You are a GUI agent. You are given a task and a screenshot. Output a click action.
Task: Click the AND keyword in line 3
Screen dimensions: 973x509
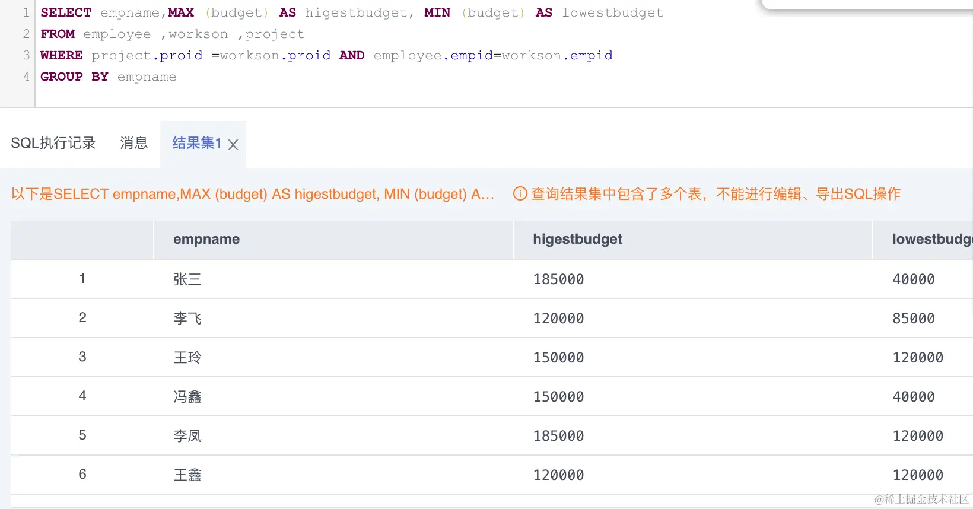point(352,55)
